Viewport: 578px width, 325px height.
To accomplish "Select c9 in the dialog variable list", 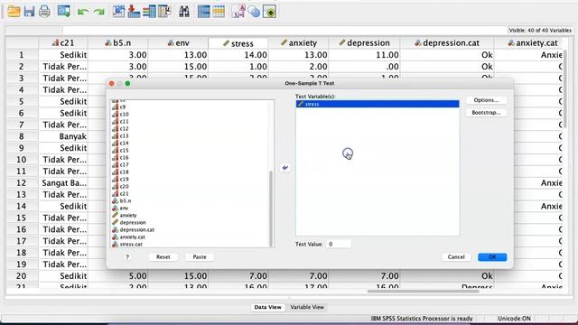I will [123, 107].
